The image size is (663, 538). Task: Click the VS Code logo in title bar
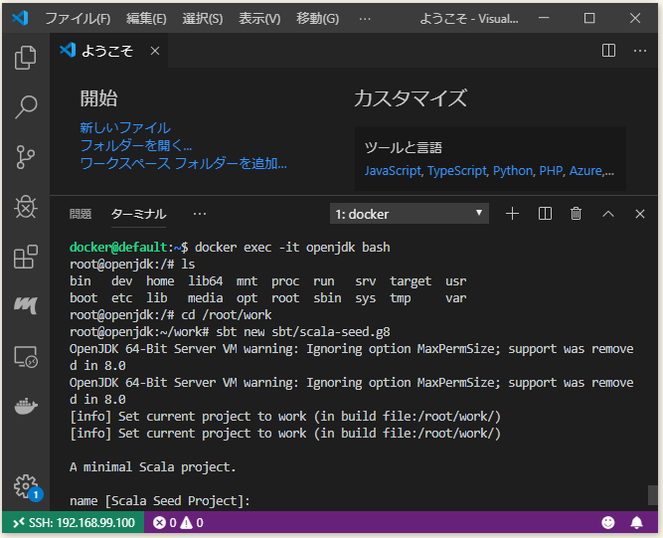20,18
